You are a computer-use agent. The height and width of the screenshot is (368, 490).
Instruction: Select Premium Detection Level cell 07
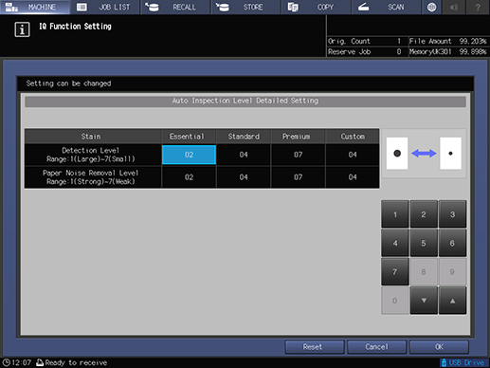tap(298, 155)
